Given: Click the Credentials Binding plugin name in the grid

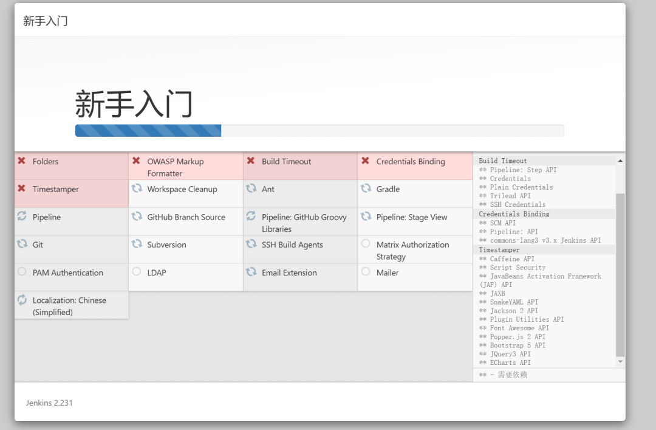Looking at the screenshot, I should (411, 161).
